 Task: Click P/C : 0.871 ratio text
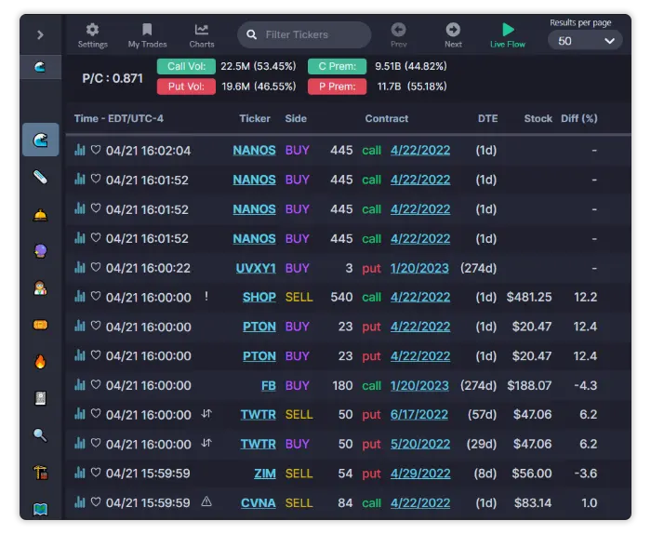[113, 78]
